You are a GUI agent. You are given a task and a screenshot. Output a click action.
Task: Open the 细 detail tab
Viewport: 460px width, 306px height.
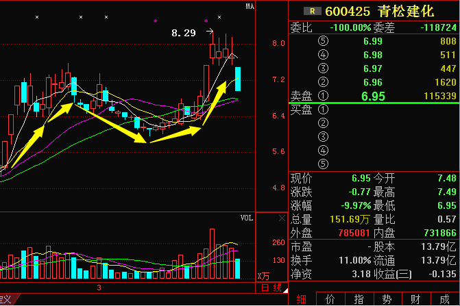click(x=301, y=299)
